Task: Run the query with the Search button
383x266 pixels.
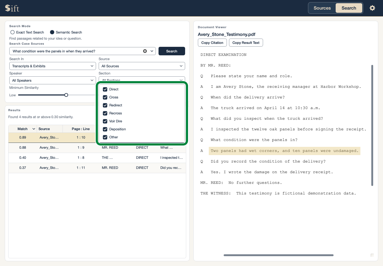Action: pyautogui.click(x=172, y=51)
